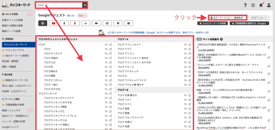The height and width of the screenshot is (130, 275).
Task: Open 検索流入キーワードβ in sidebar
Action: (15, 80)
